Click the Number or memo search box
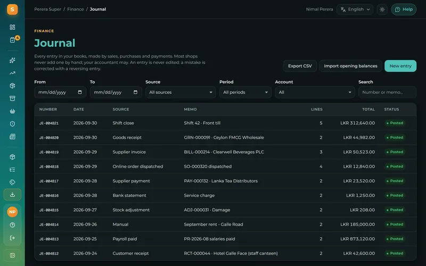The height and width of the screenshot is (266, 426). click(387, 92)
